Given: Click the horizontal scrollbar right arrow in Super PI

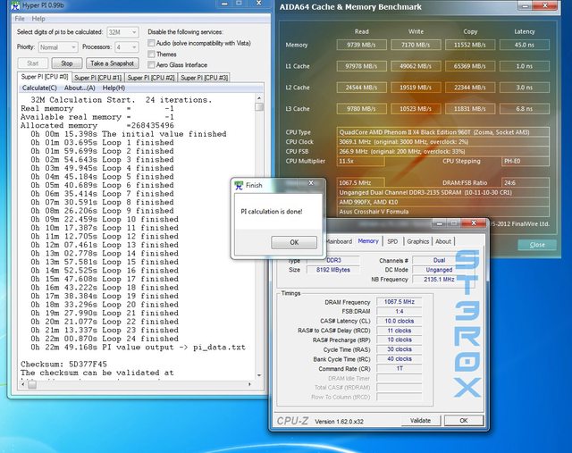Looking at the screenshot, I should coord(250,384).
